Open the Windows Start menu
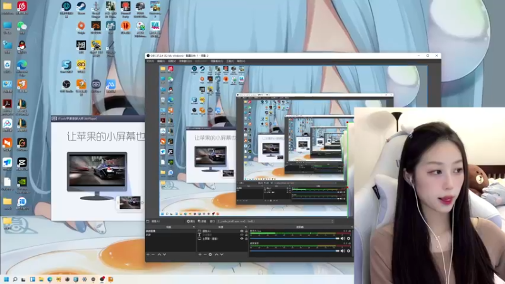This screenshot has height=284, width=505. pyautogui.click(x=6, y=279)
